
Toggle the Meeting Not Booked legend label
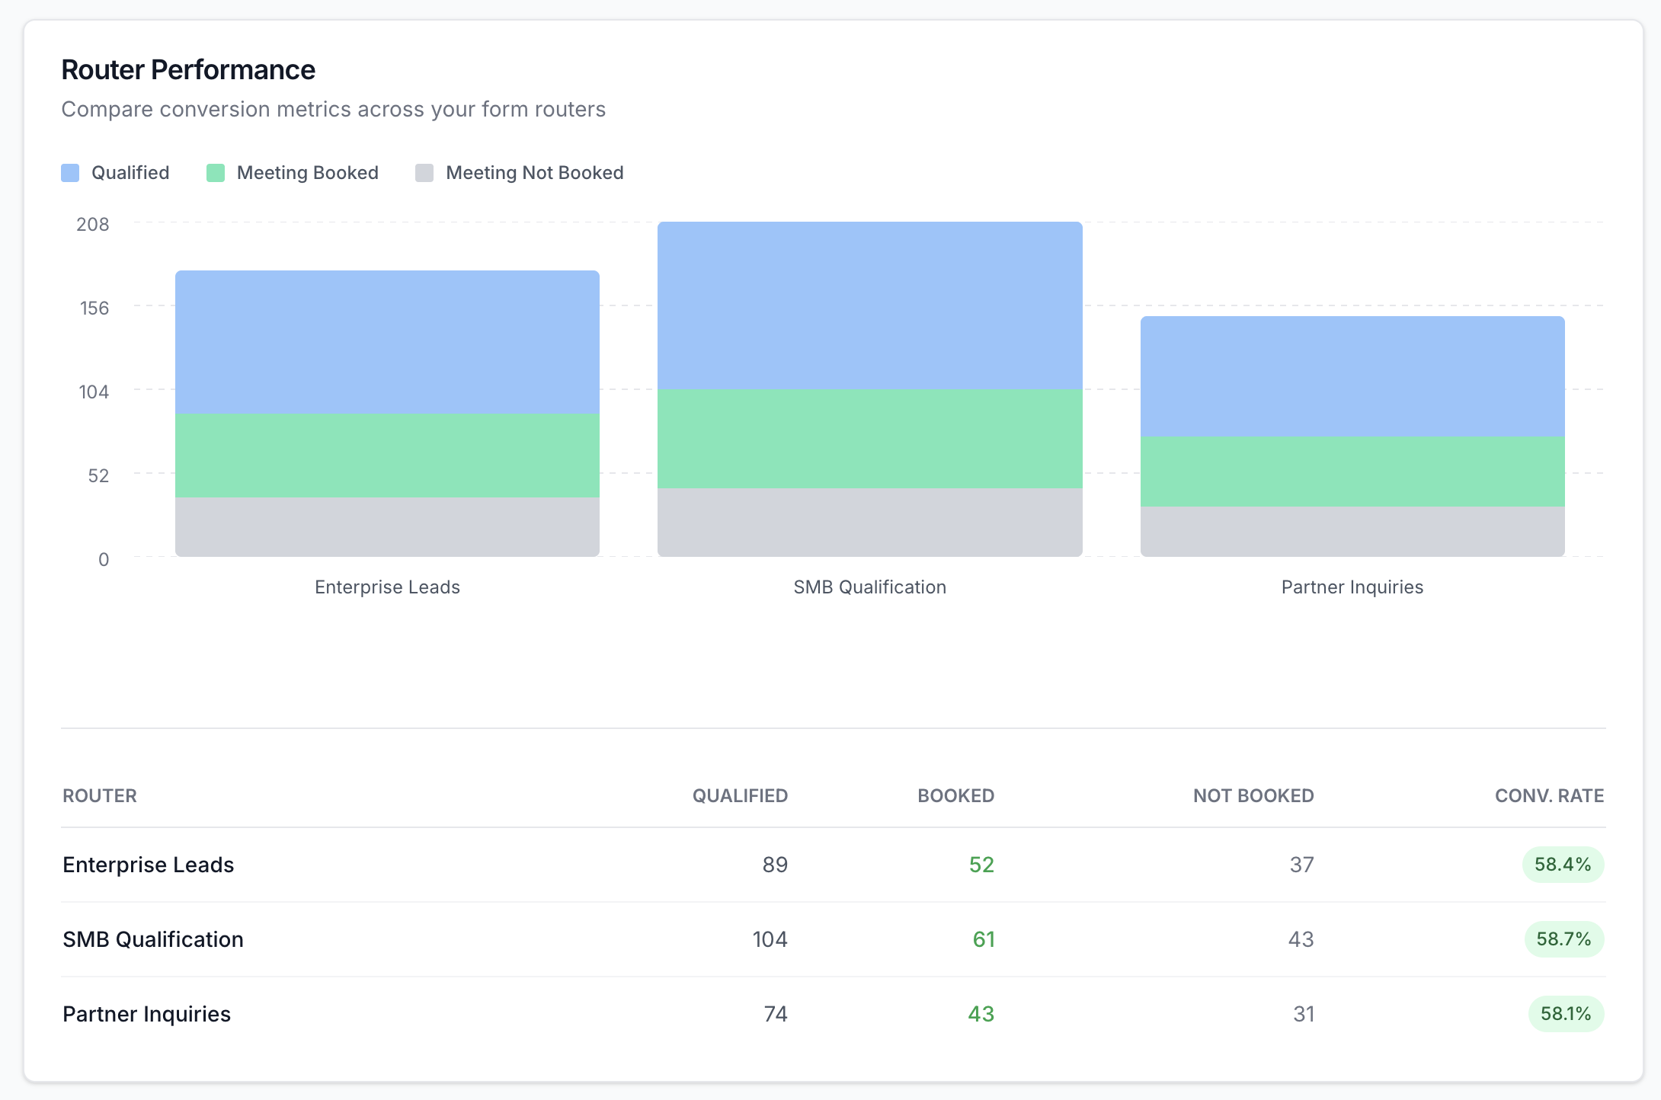pyautogui.click(x=534, y=173)
